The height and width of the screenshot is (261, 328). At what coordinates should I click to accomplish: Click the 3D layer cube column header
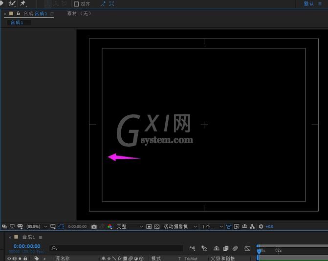point(141,259)
